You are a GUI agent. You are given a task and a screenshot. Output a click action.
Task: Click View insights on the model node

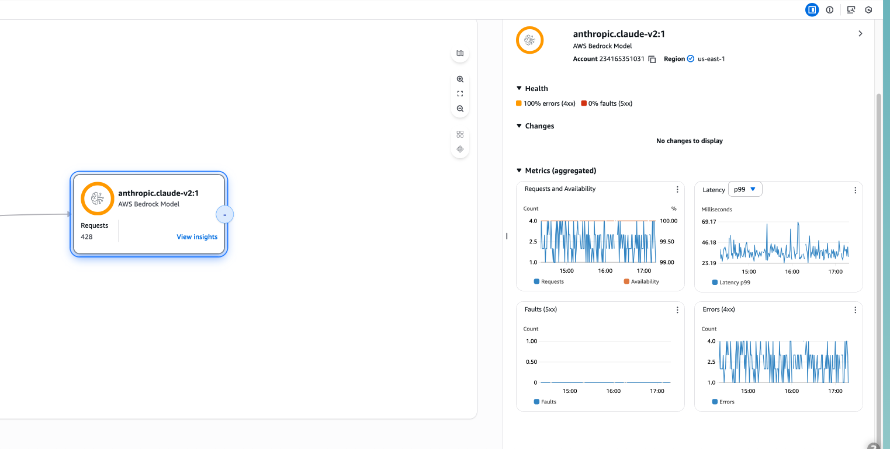point(197,236)
